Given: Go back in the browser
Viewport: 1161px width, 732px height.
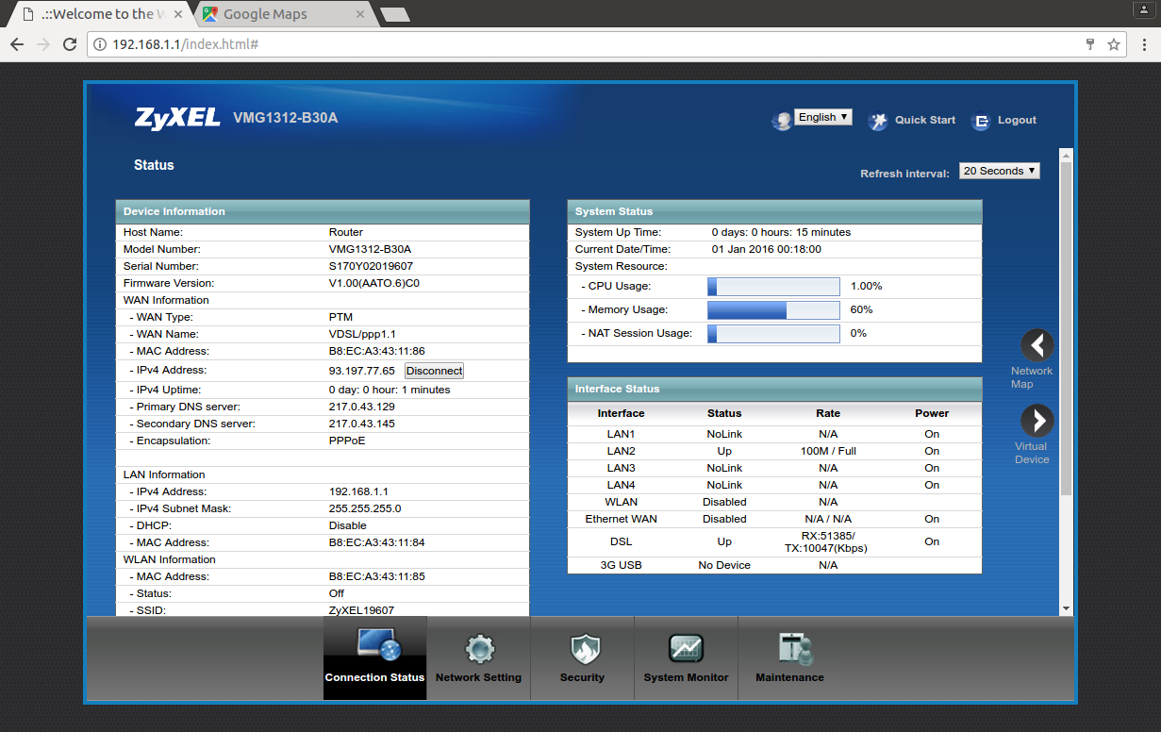Looking at the screenshot, I should (x=17, y=44).
